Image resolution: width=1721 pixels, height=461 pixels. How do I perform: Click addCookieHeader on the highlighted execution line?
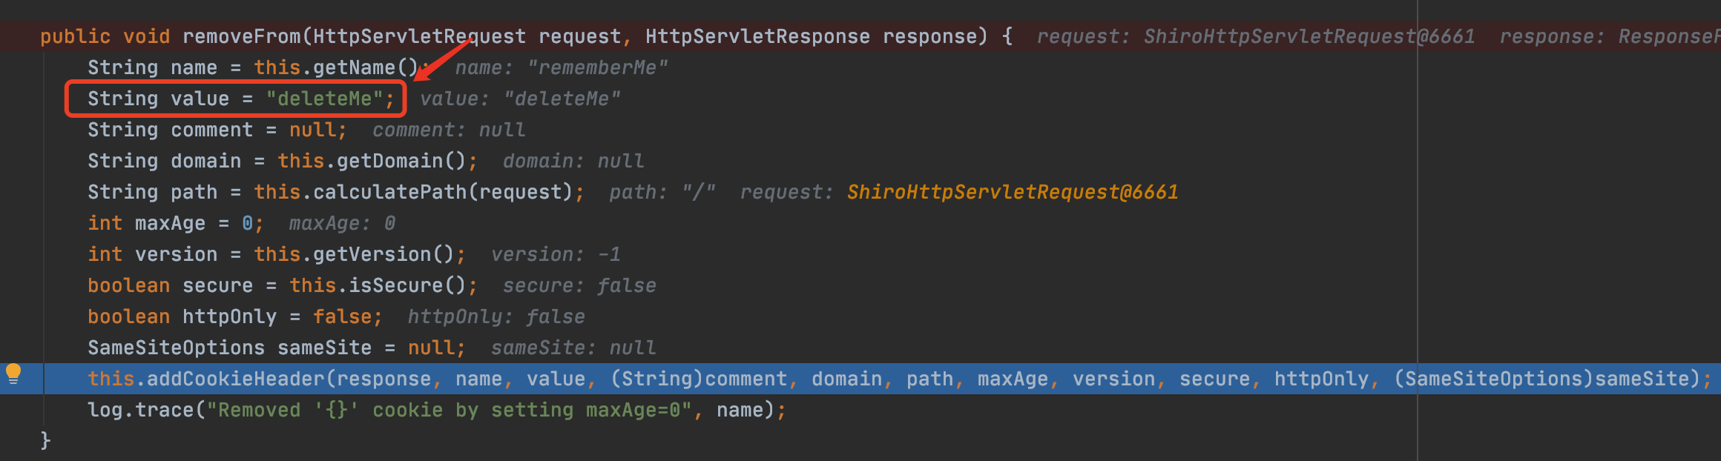tap(235, 379)
